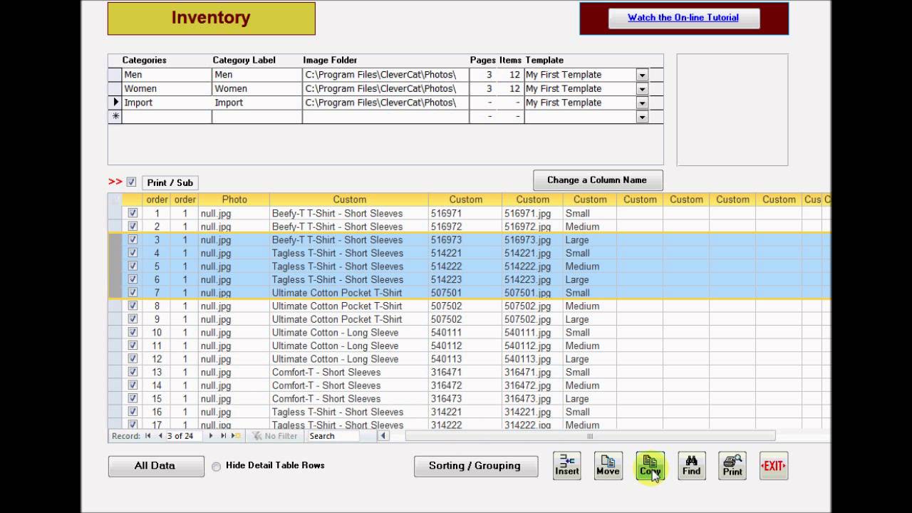Open Template dropdown for Women category
The image size is (912, 513).
click(642, 89)
